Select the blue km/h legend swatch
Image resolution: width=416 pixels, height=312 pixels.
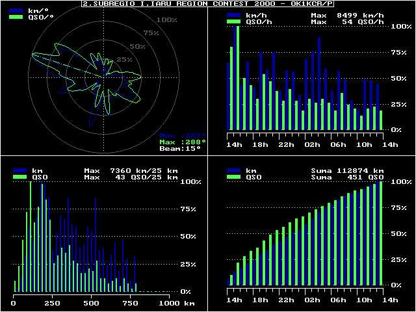pyautogui.click(x=235, y=14)
